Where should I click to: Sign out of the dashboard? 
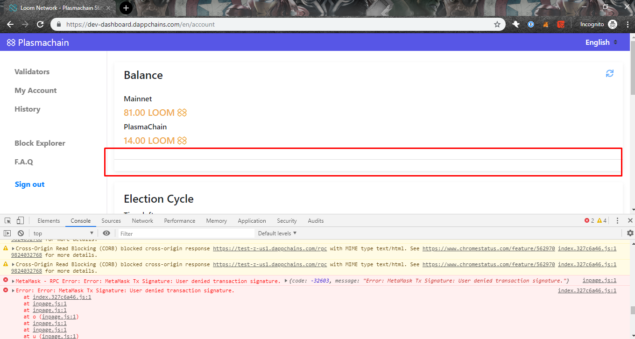click(29, 184)
